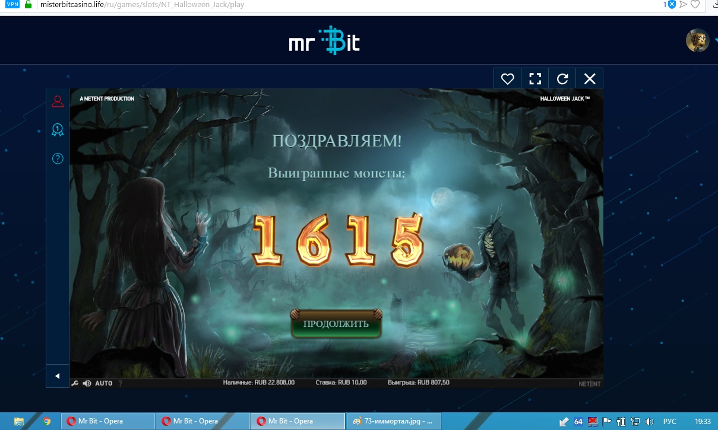
Task: Collapse the game sidebar with arrow
Action: 58,376
